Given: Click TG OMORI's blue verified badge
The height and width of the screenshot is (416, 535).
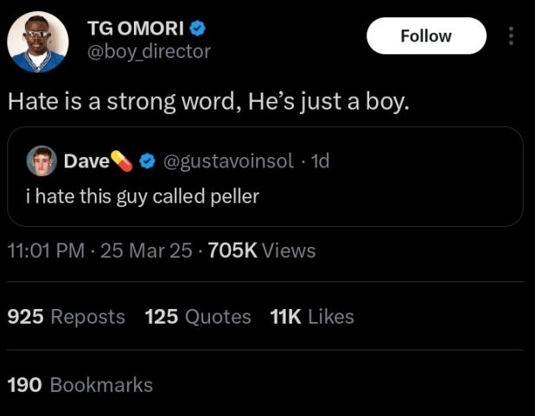Looking at the screenshot, I should coord(198,29).
